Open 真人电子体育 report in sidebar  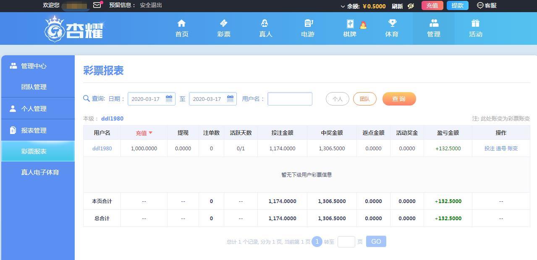pyautogui.click(x=40, y=172)
